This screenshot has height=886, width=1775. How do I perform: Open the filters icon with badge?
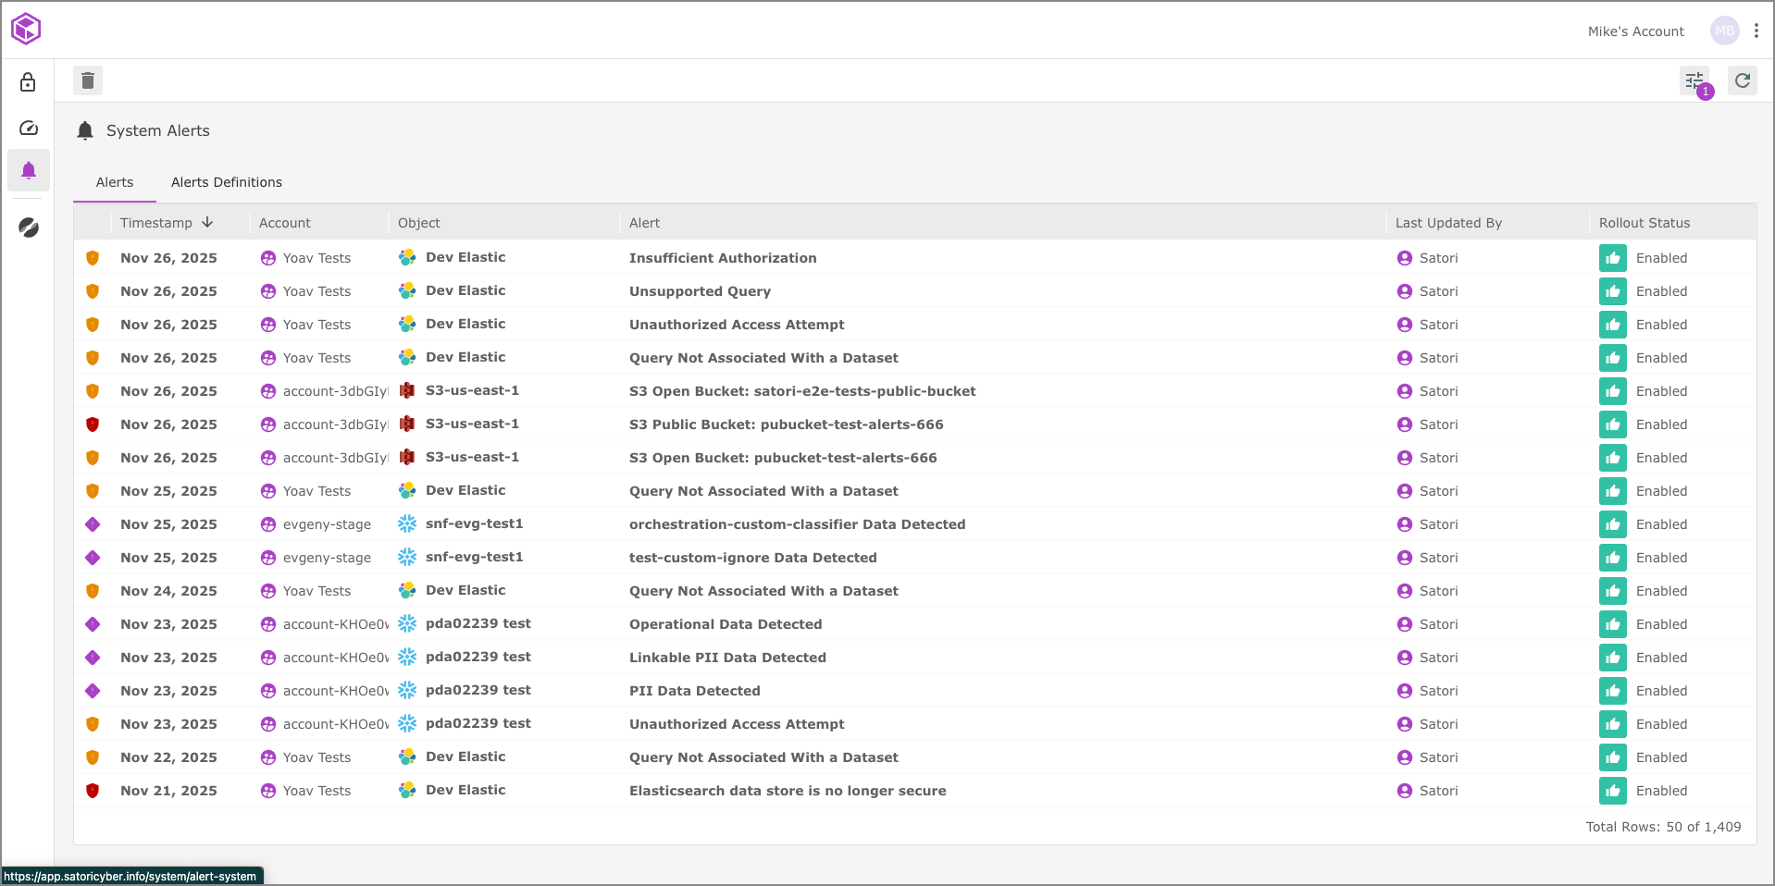pos(1694,80)
